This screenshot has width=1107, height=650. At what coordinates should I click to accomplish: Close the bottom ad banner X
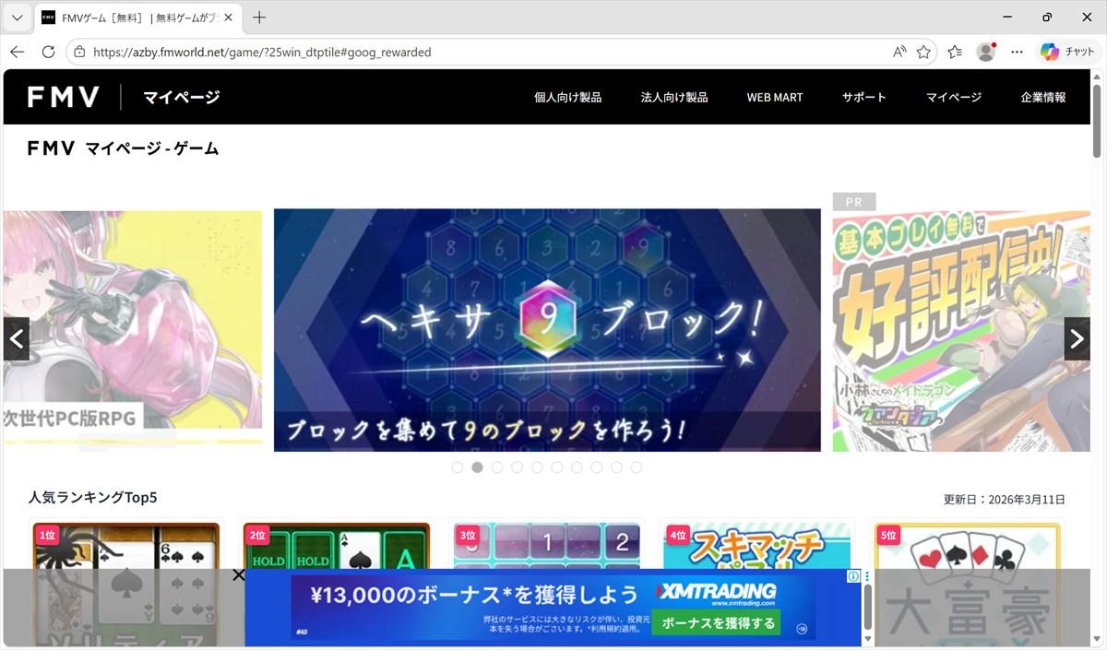click(238, 575)
